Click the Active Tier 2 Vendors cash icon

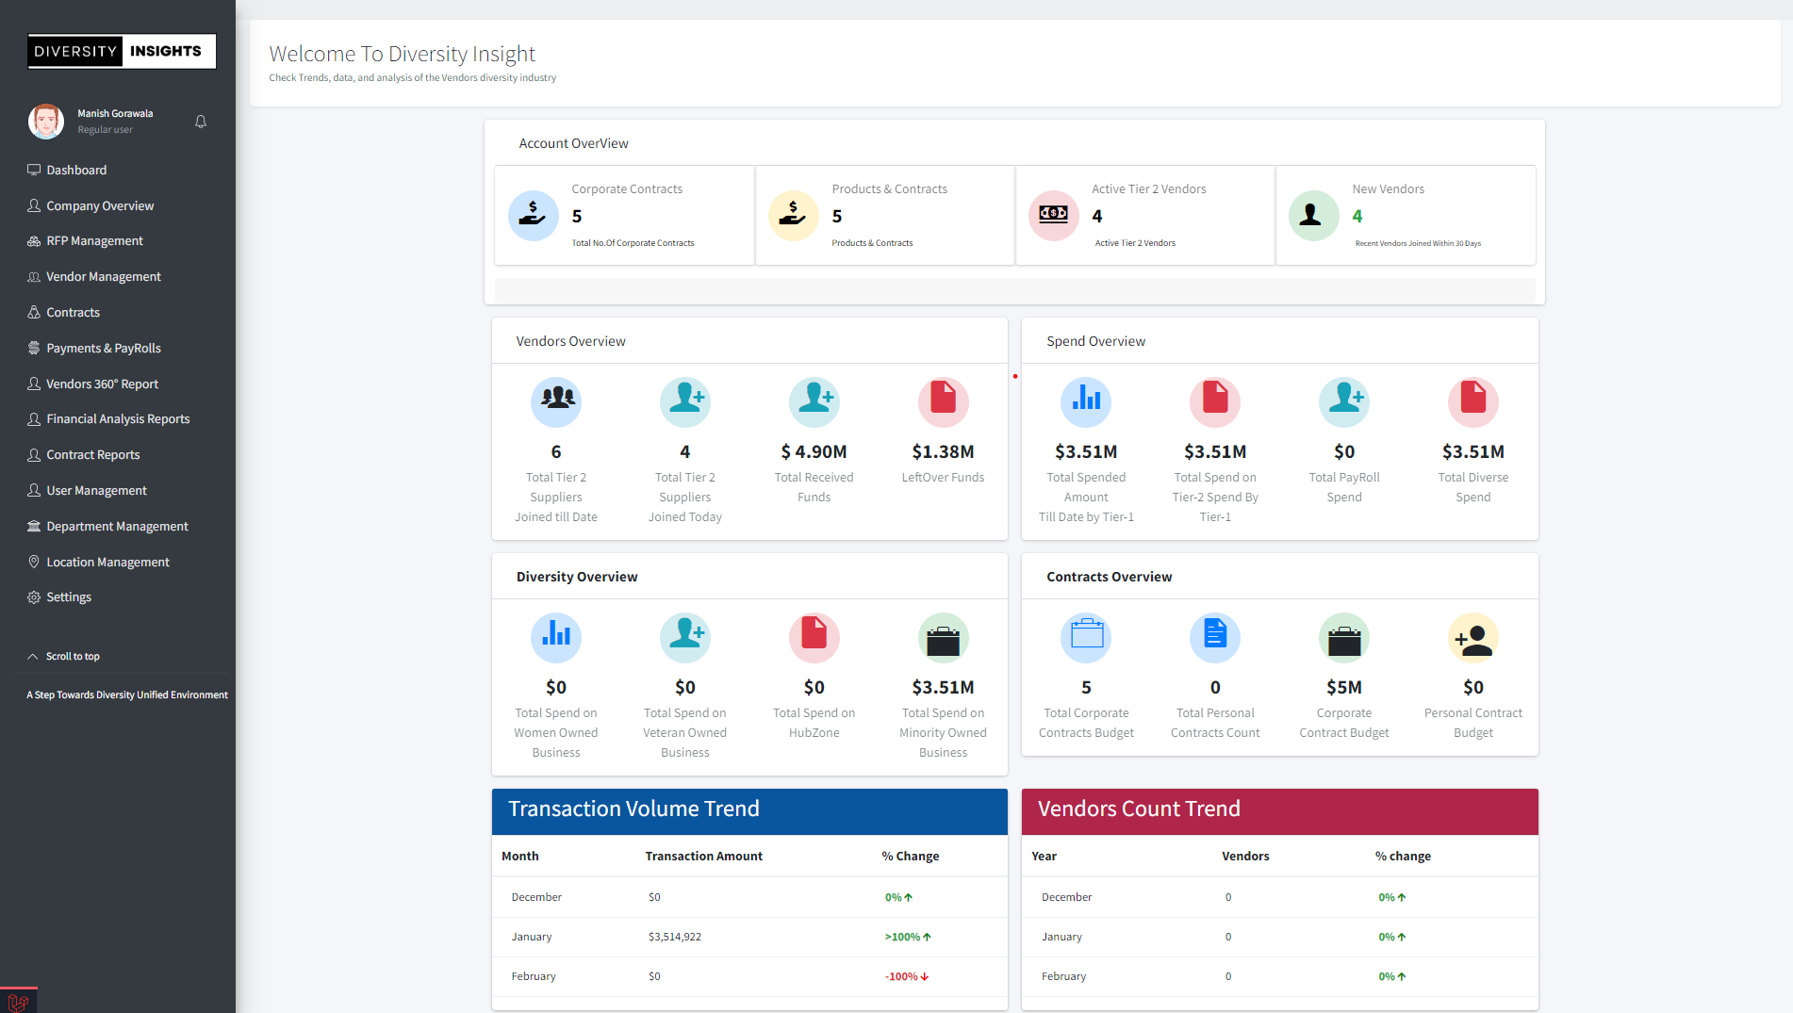1053,215
